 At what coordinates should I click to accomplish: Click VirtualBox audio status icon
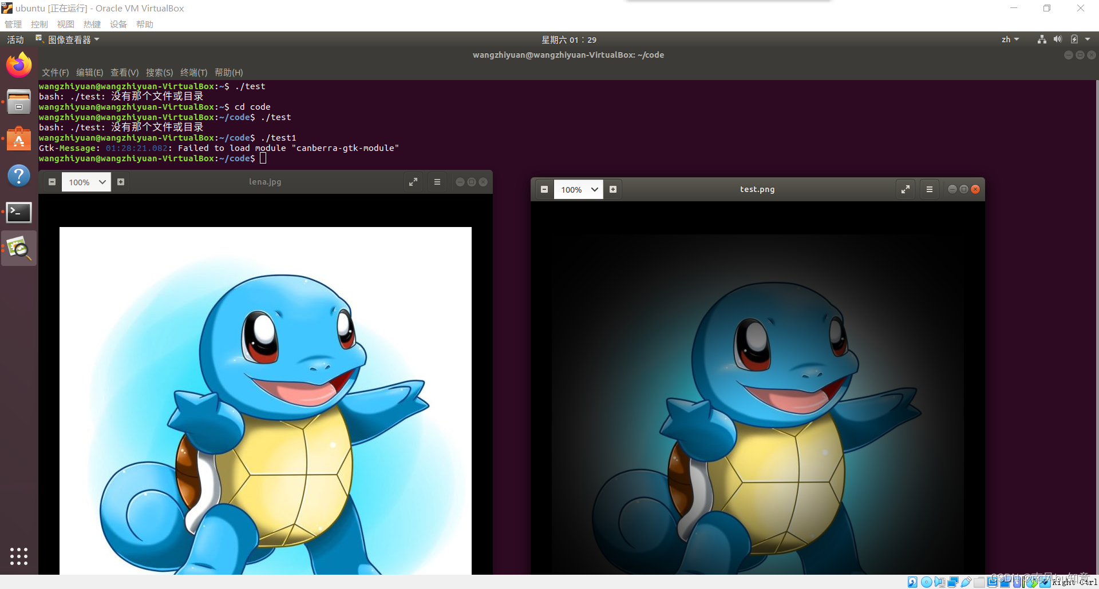coord(939,582)
